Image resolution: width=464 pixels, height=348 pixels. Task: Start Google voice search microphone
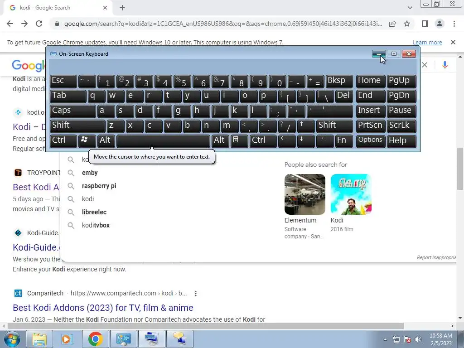coord(445,65)
